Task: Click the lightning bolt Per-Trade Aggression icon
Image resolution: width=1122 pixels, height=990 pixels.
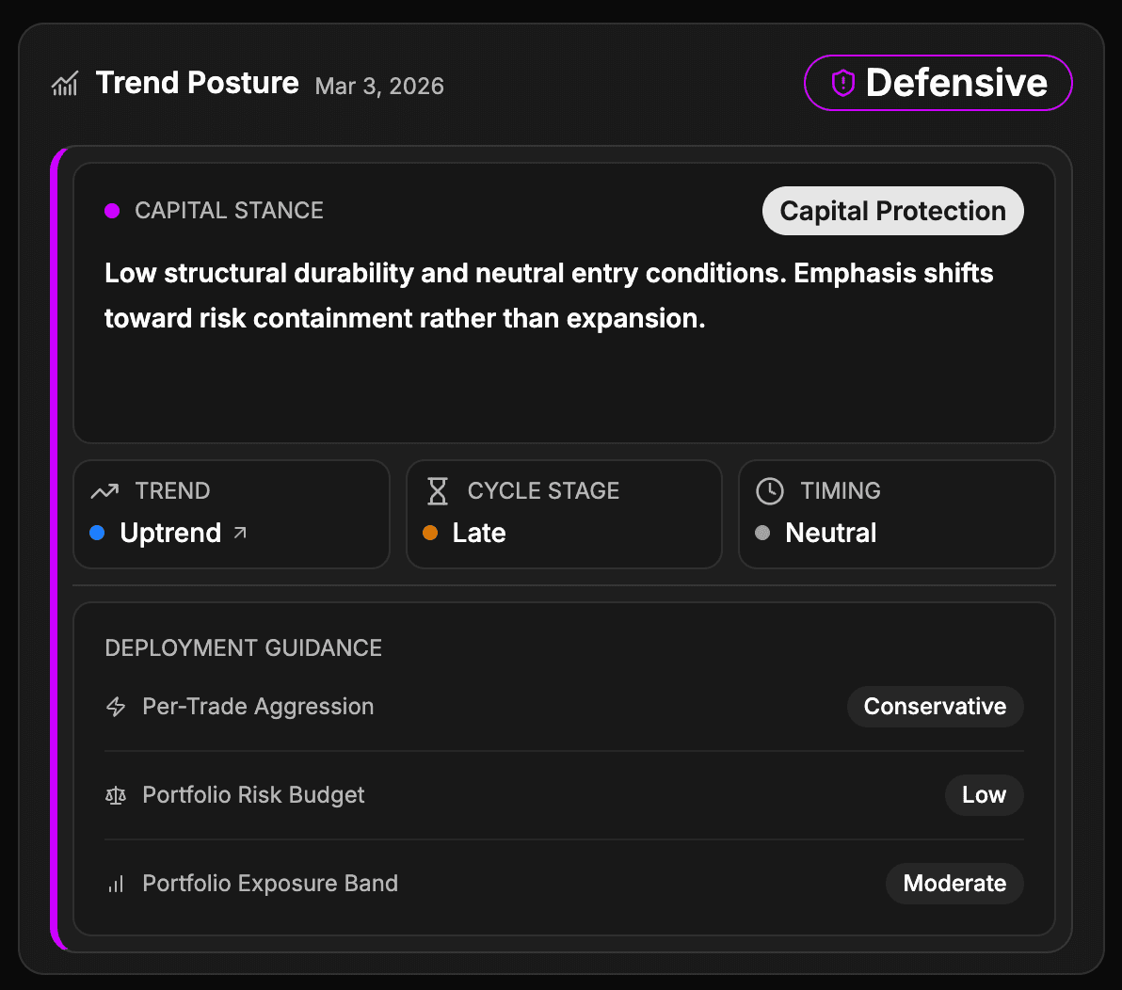Action: coord(116,707)
